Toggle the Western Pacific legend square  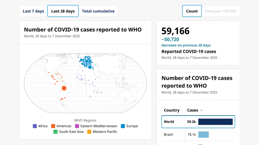(x=89, y=132)
